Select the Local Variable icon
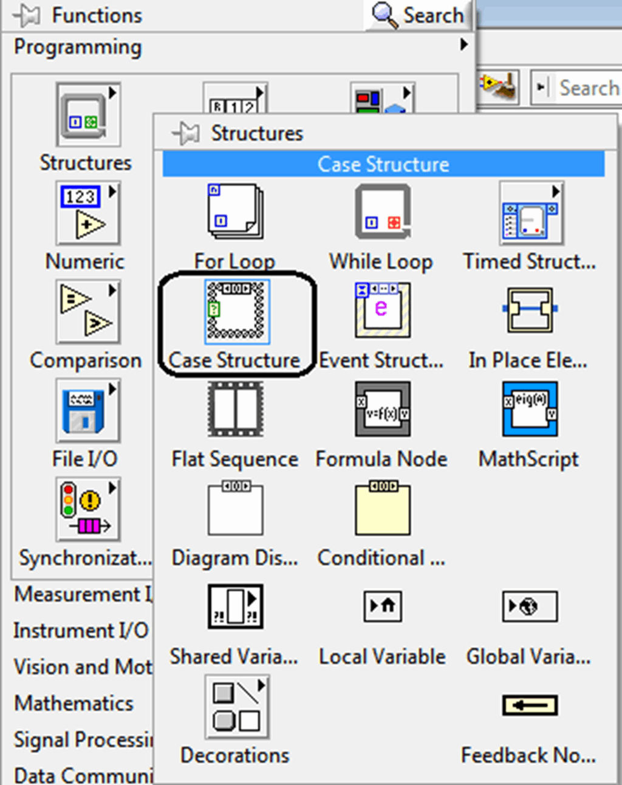 point(381,606)
